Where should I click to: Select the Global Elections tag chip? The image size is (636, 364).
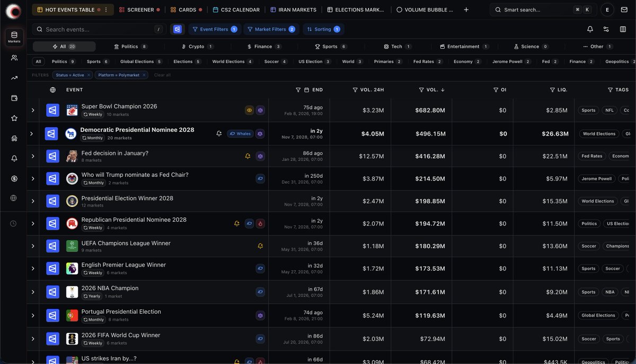pyautogui.click(x=141, y=61)
